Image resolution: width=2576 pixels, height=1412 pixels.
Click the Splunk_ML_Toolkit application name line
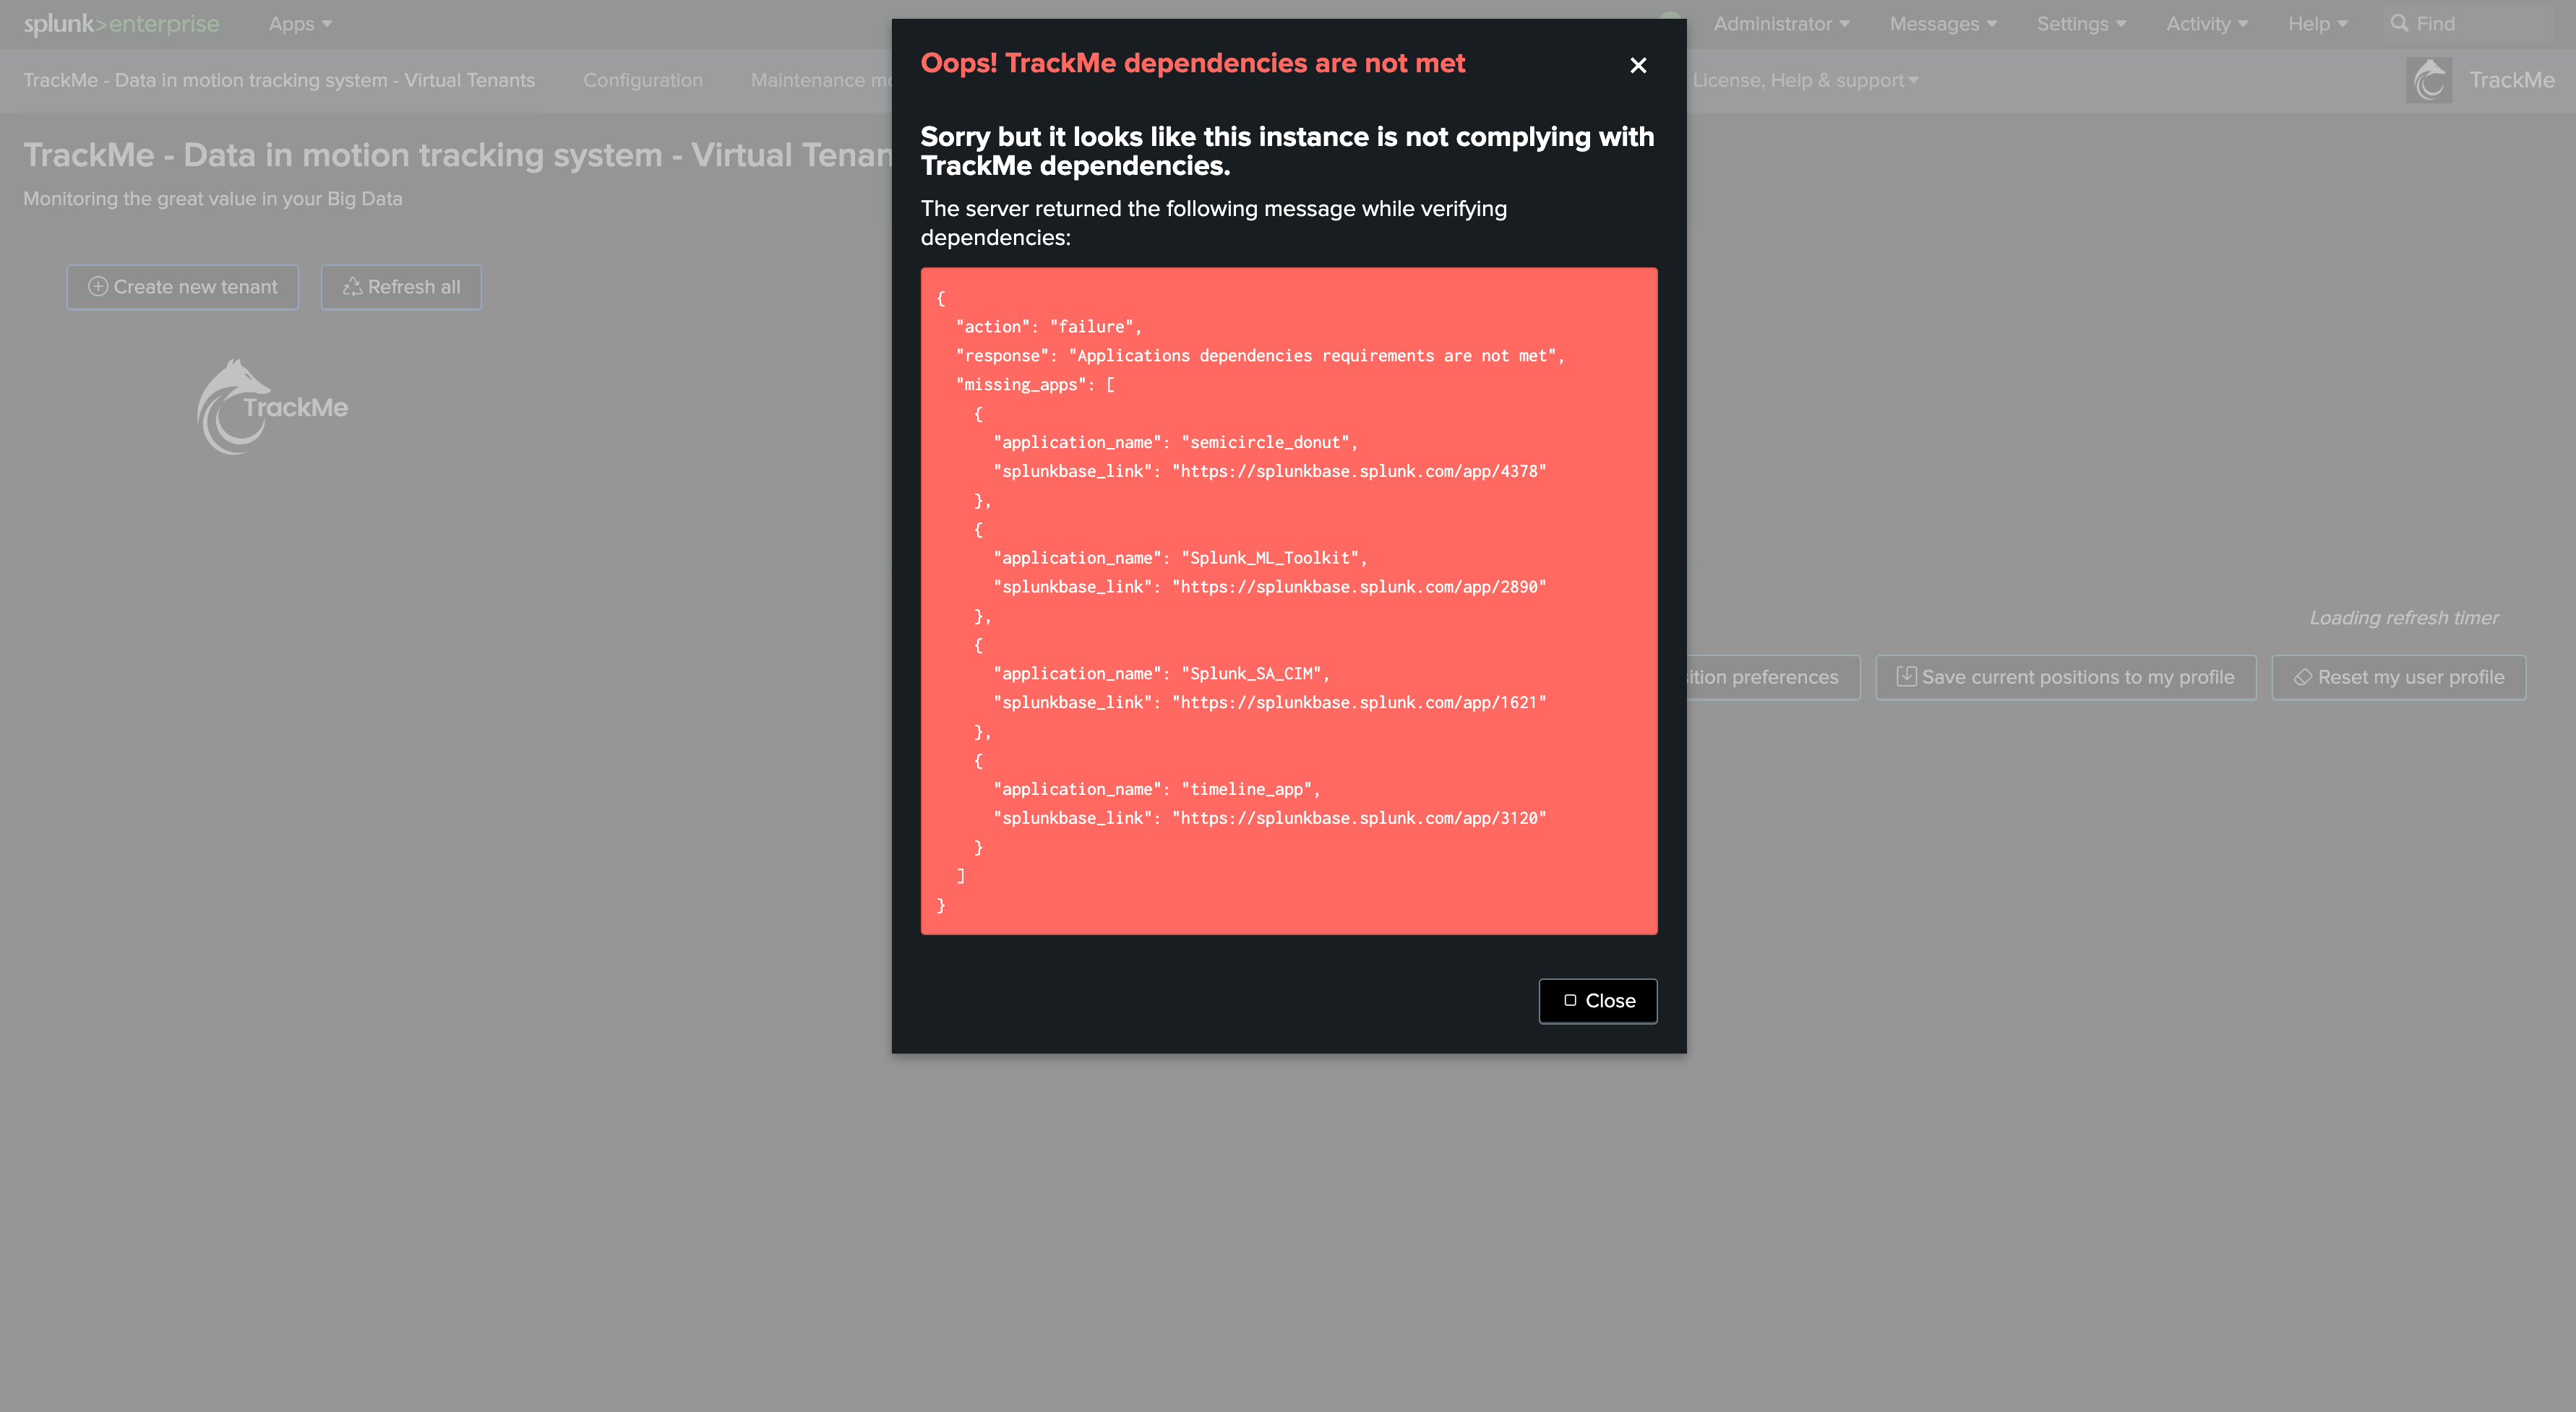pos(1180,558)
